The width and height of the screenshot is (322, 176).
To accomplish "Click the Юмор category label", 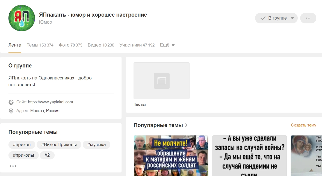I will 46,22.
